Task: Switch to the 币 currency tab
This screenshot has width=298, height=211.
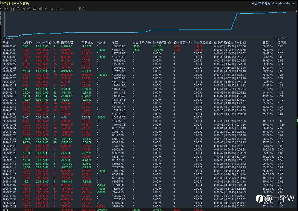Action: pos(41,9)
